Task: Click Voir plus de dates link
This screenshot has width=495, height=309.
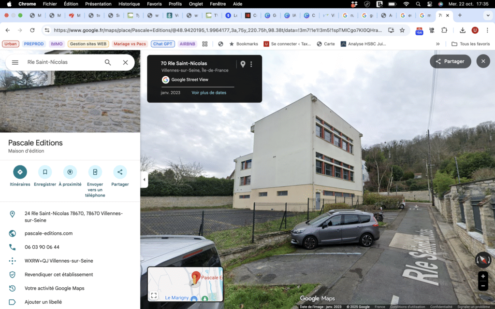Action: click(x=209, y=93)
